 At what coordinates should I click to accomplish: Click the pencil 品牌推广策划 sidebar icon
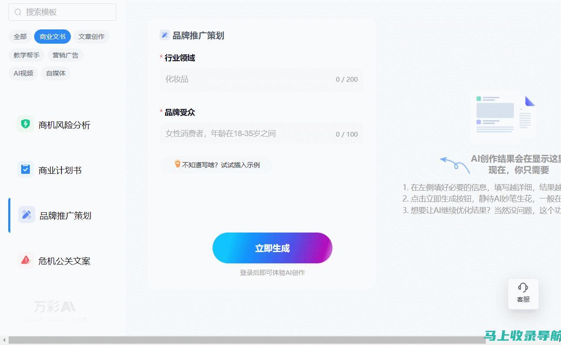point(26,214)
